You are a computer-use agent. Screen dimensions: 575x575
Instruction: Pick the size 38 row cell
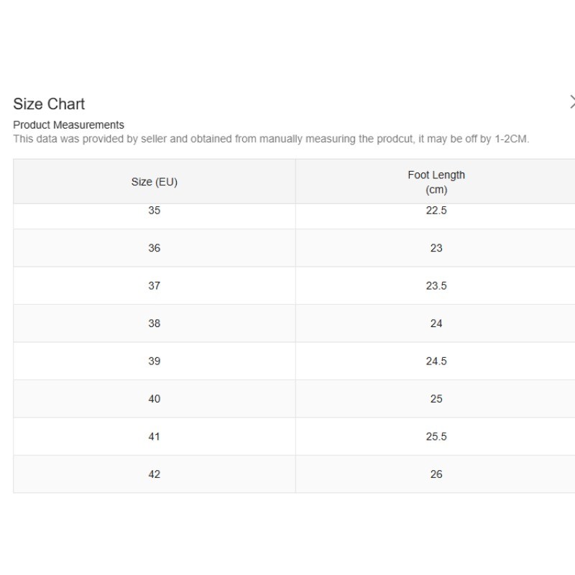(154, 323)
